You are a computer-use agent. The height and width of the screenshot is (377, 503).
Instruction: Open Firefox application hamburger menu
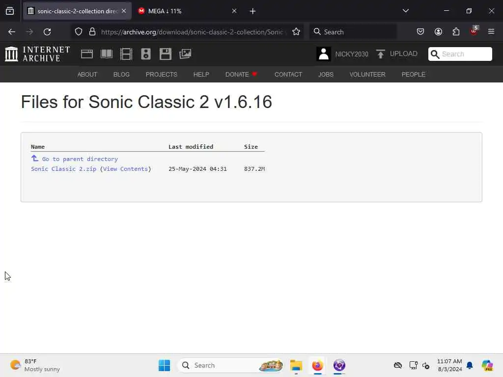pos(491,31)
